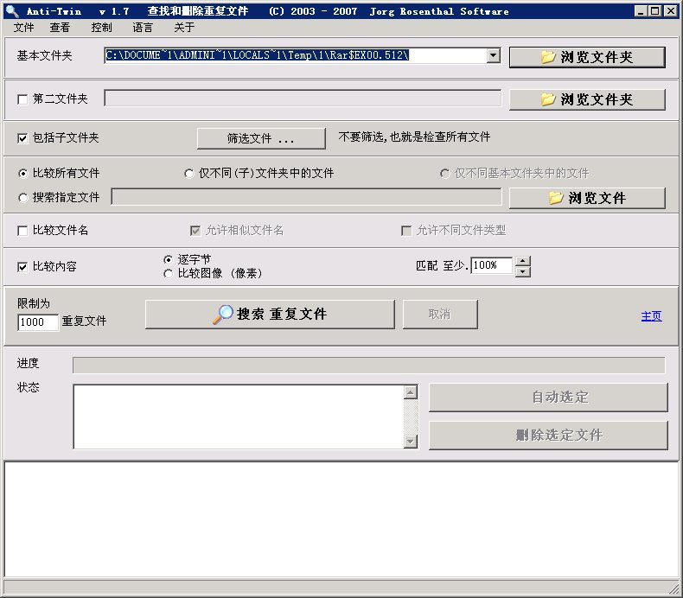Browse for the base folder with 浏览文件夹
Image resolution: width=683 pixels, height=598 pixels.
pos(587,57)
